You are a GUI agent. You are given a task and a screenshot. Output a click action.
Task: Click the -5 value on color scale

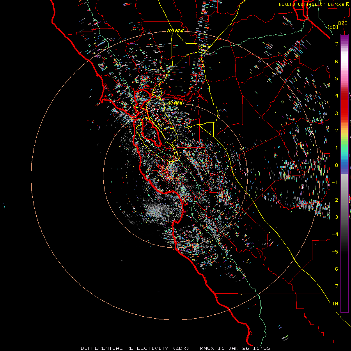coord(335,252)
